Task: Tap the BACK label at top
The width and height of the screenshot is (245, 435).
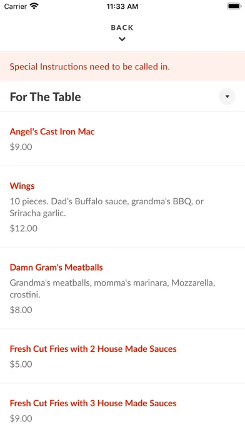Action: click(122, 27)
